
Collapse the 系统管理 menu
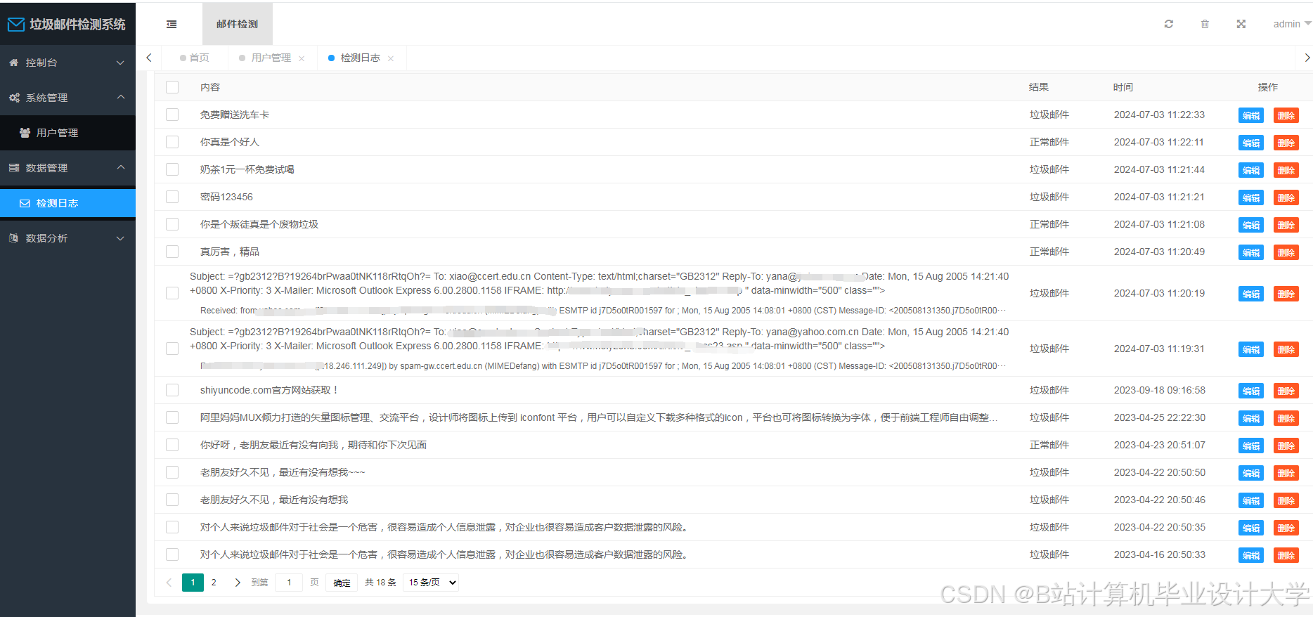click(x=68, y=98)
